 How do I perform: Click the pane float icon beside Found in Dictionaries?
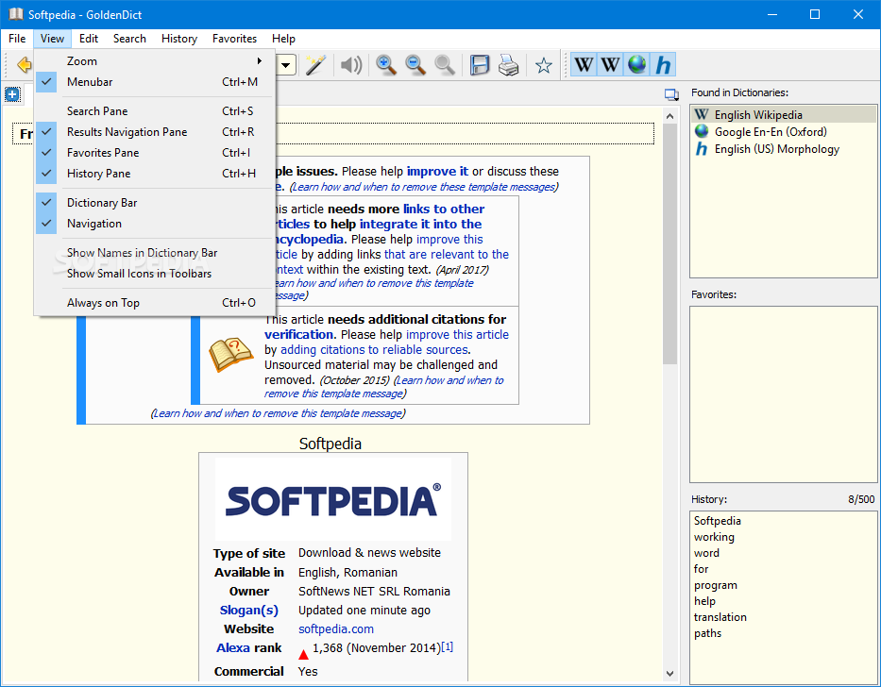[x=671, y=94]
